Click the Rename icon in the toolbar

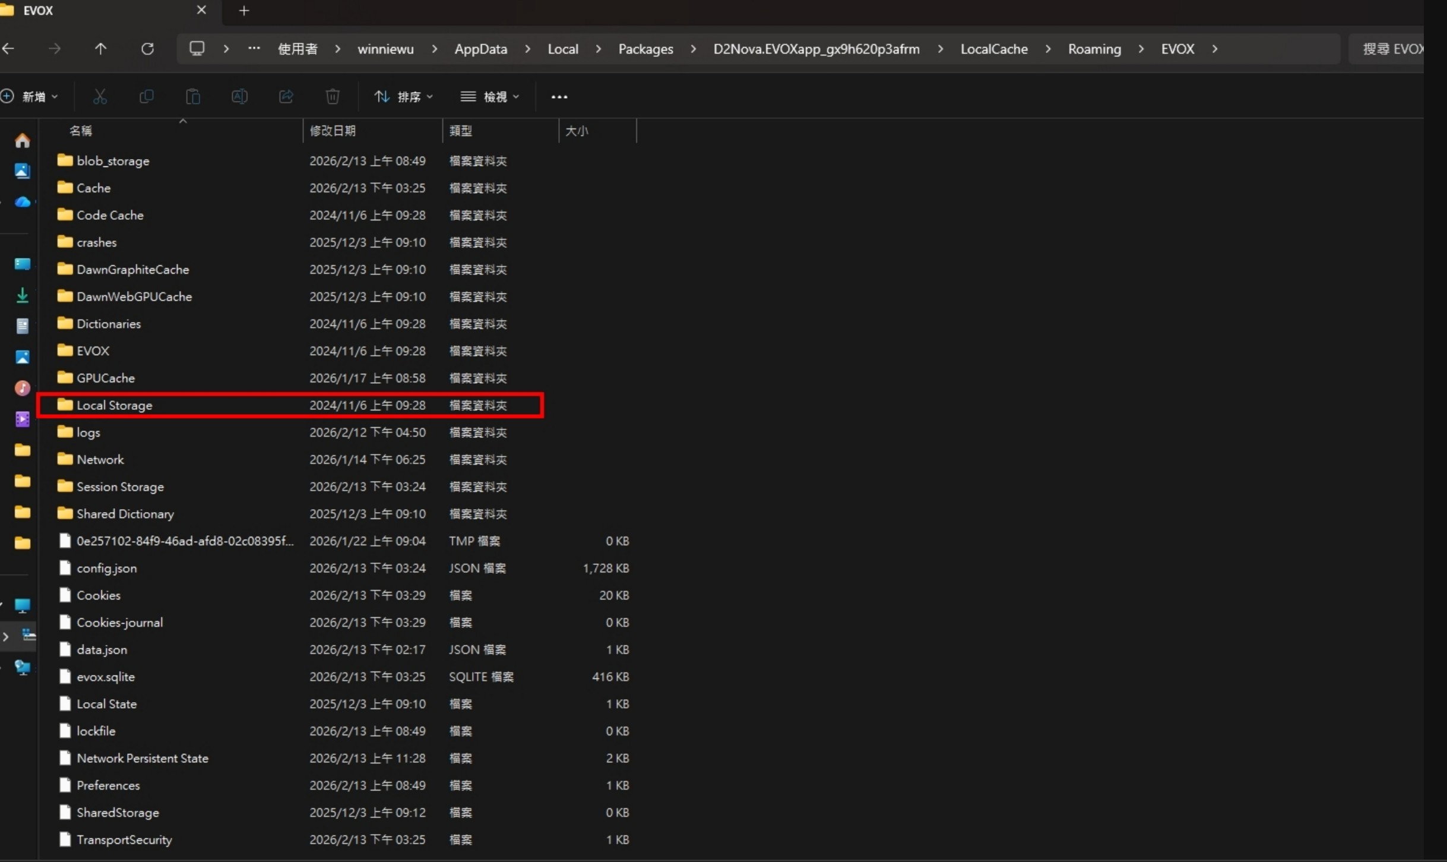(239, 96)
